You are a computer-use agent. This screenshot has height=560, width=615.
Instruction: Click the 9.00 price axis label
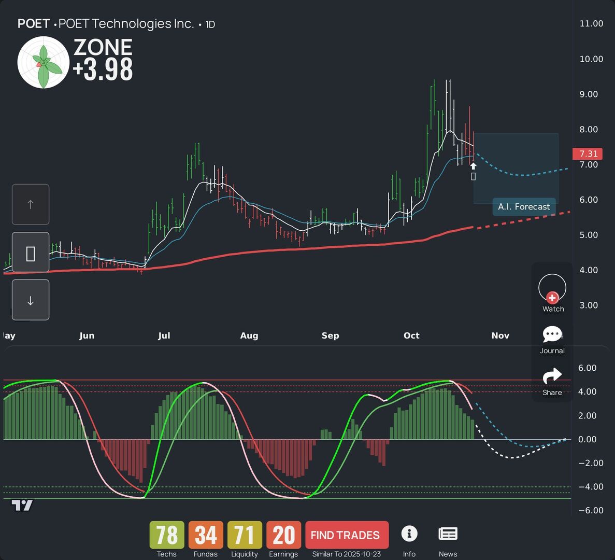tap(589, 94)
